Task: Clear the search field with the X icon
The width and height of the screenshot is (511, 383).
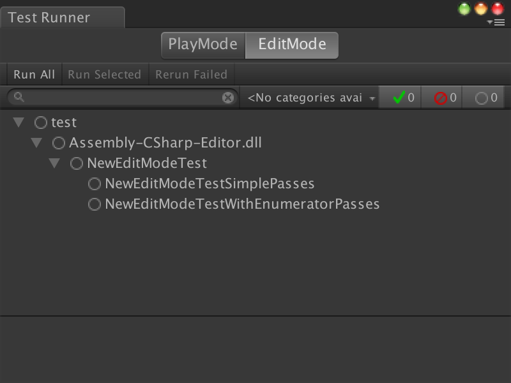Action: coord(228,98)
